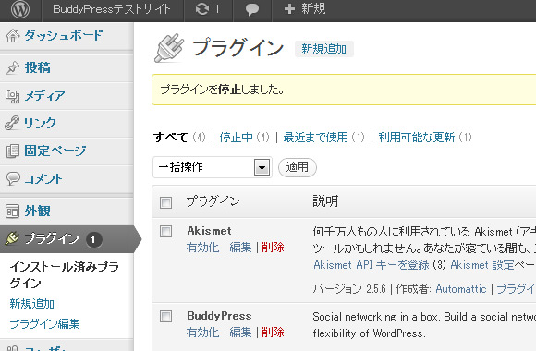Select インストール済みプラグイン submenu item
Screen dimensions: 536x351
pos(65,274)
